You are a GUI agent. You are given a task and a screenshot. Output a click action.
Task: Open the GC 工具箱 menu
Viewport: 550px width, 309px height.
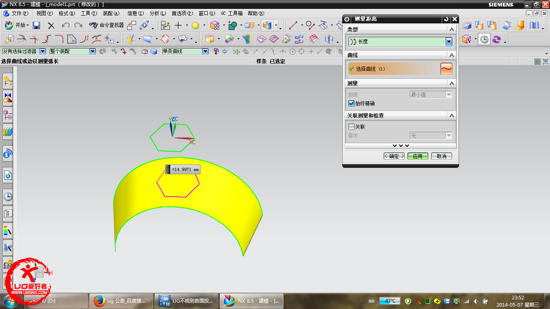click(x=231, y=13)
